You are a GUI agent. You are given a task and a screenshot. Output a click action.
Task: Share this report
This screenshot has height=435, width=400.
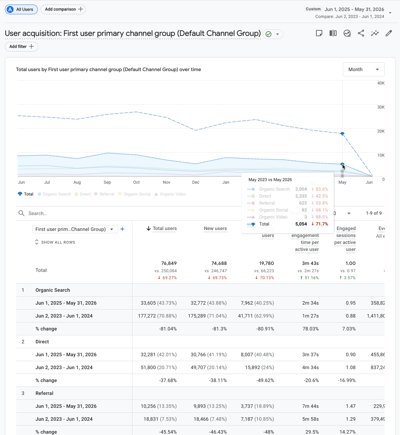pos(361,33)
